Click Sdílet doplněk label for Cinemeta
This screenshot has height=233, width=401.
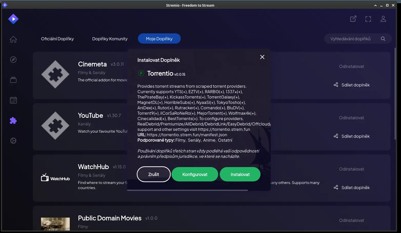tap(356, 85)
